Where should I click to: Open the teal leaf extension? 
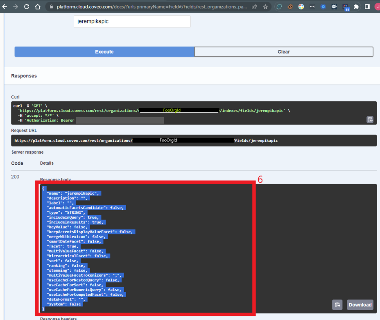tap(279, 7)
